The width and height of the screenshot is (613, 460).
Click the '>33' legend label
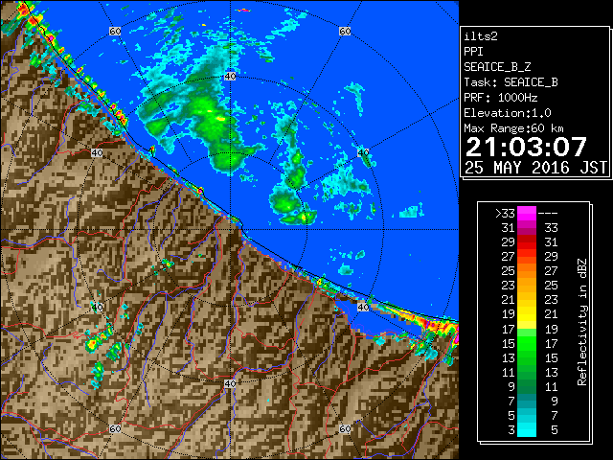click(505, 214)
